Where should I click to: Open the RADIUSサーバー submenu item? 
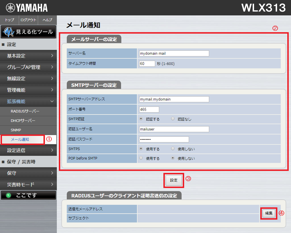click(25, 111)
